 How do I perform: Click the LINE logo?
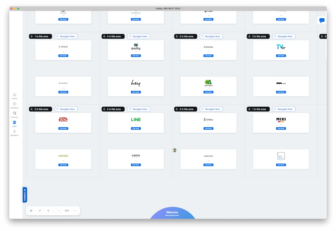[x=136, y=120]
